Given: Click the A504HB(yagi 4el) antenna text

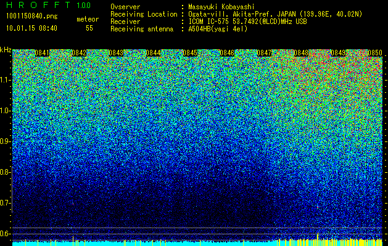Looking at the screenshot, I should 218,29.
